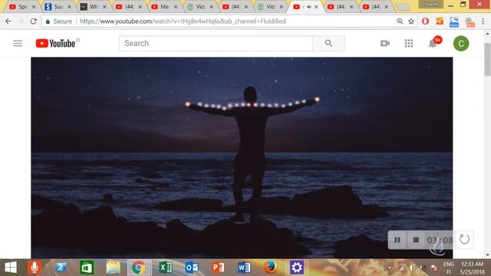
Task: Click the Opera red O extension icon
Action: coord(425,21)
